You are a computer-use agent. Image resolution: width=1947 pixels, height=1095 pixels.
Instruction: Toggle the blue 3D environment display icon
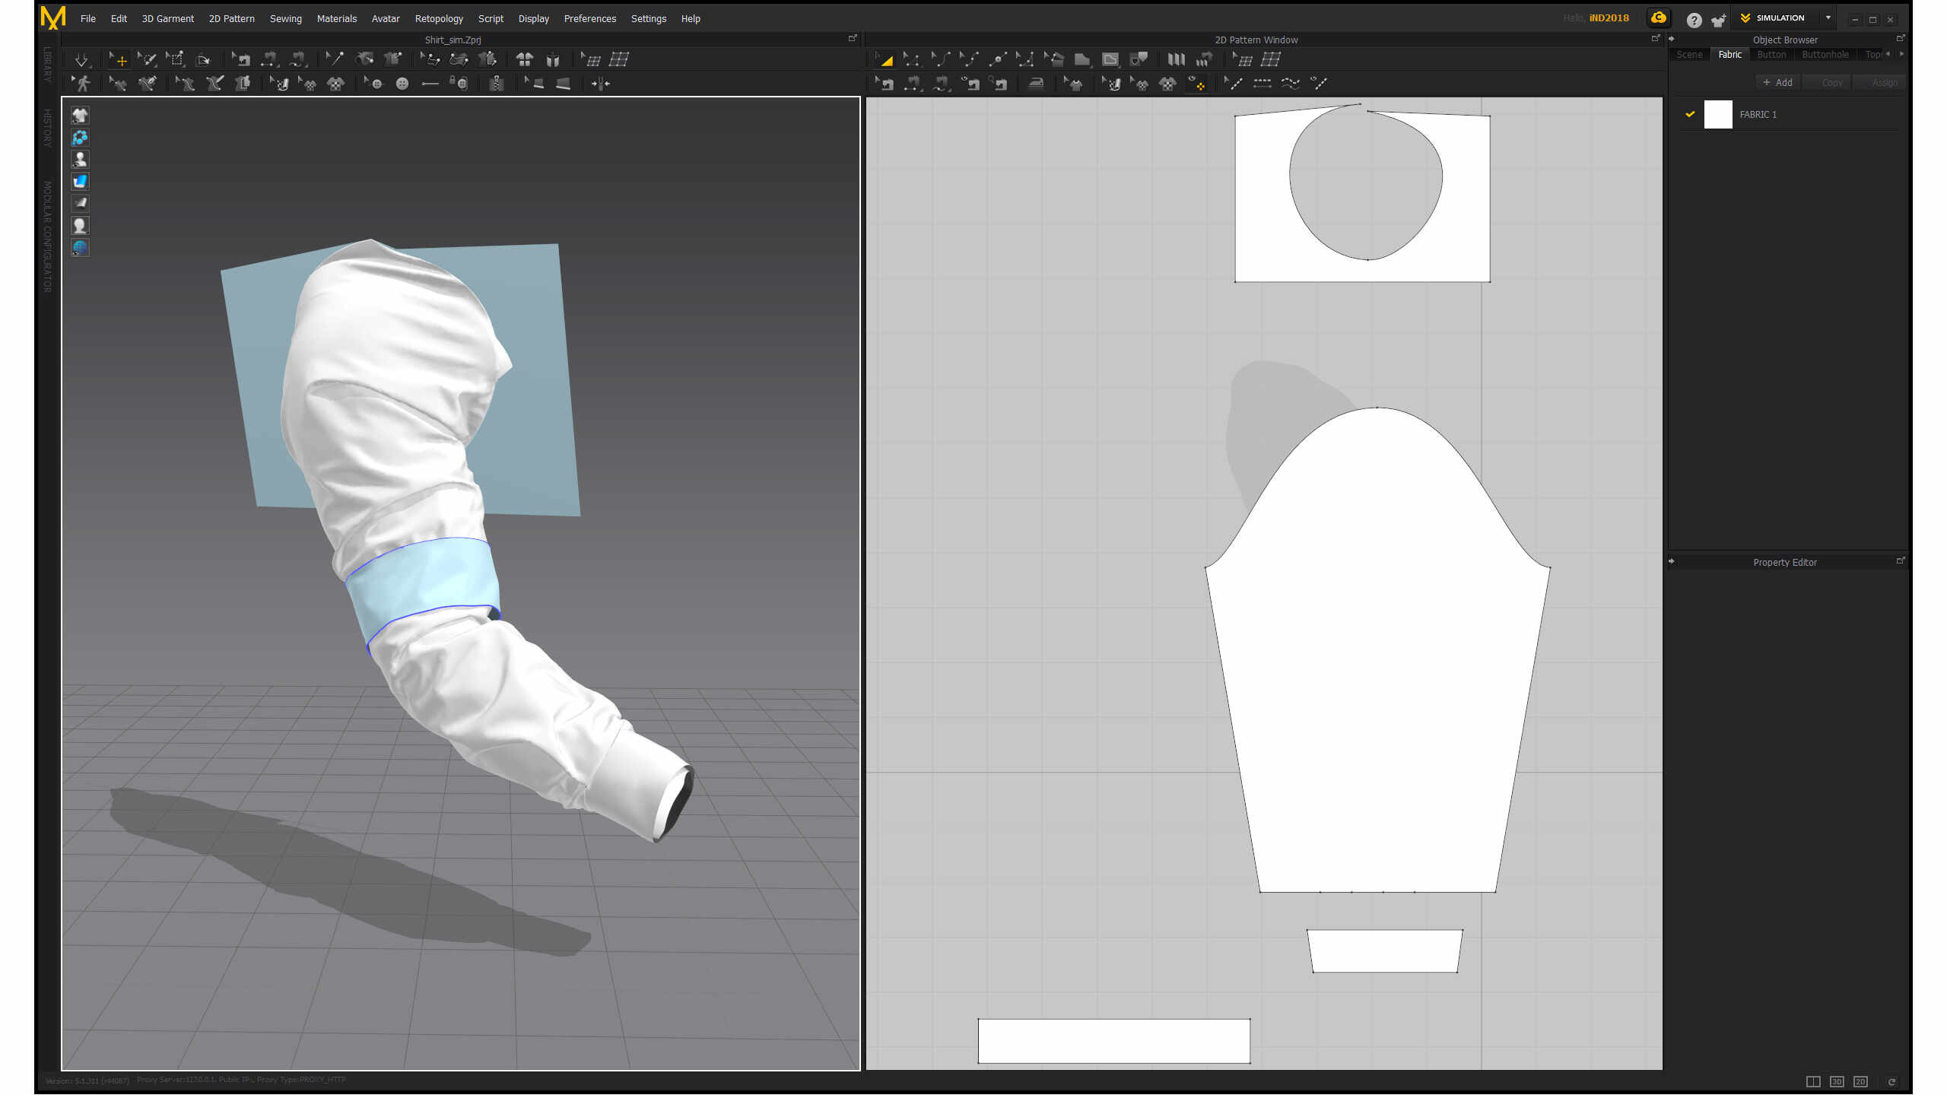coord(80,137)
